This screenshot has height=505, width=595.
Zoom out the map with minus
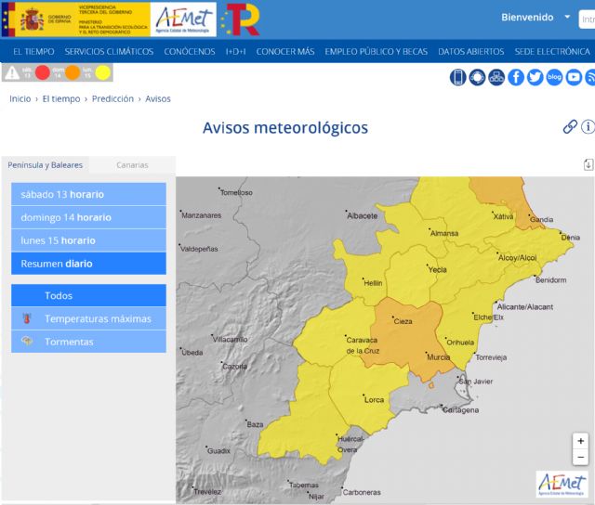click(580, 458)
